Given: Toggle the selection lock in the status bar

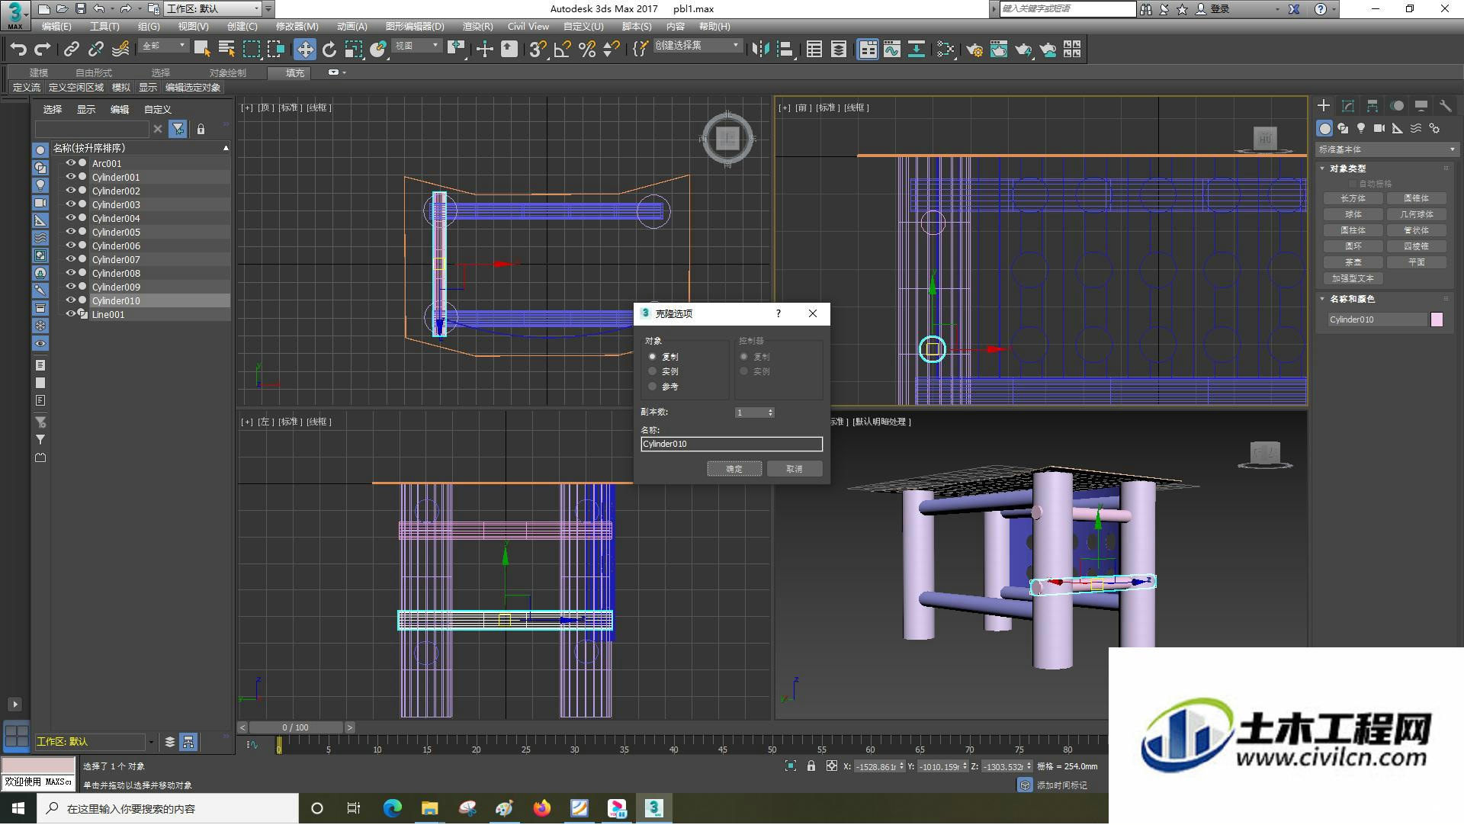Looking at the screenshot, I should (x=811, y=766).
